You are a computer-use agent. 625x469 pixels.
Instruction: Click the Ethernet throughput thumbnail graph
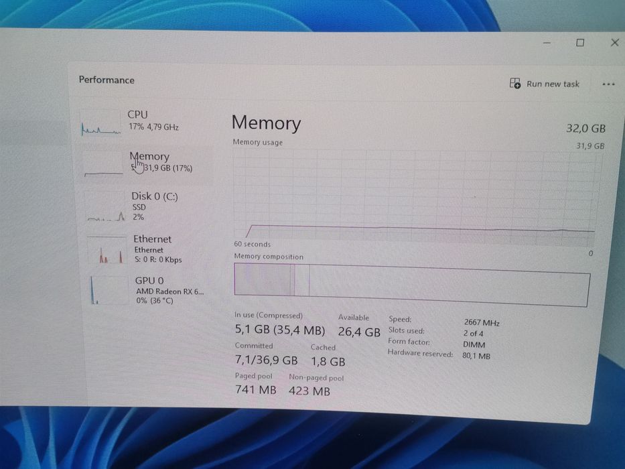click(x=107, y=250)
